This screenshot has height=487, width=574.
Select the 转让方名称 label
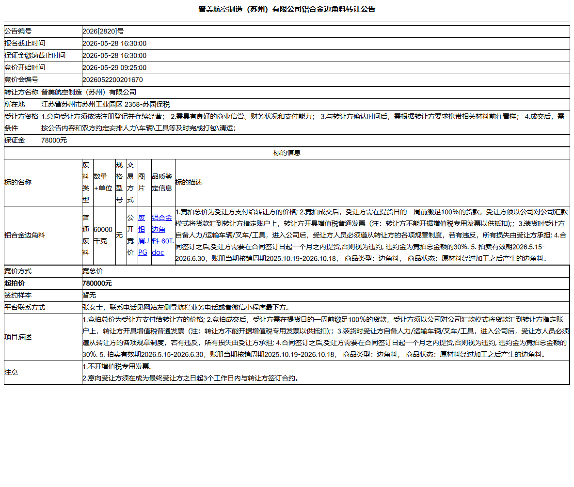click(x=21, y=92)
